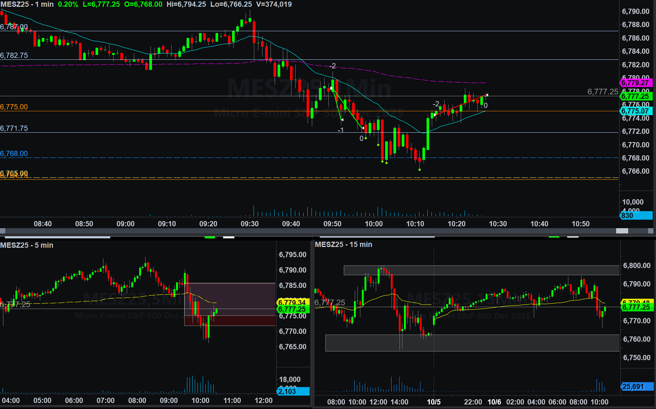Click the green 6,777.25 tag on 1 min axis
The width and height of the screenshot is (656, 409).
(635, 97)
